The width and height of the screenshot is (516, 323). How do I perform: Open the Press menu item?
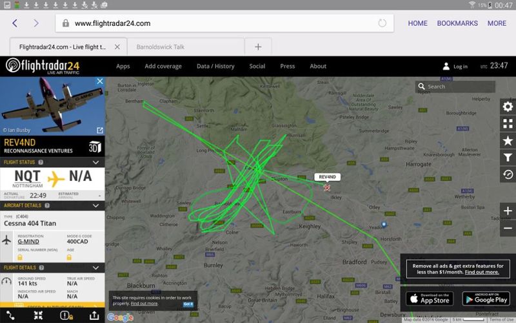pyautogui.click(x=287, y=67)
